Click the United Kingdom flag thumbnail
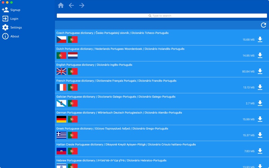Screen dimensions: 269x168 (62, 71)
